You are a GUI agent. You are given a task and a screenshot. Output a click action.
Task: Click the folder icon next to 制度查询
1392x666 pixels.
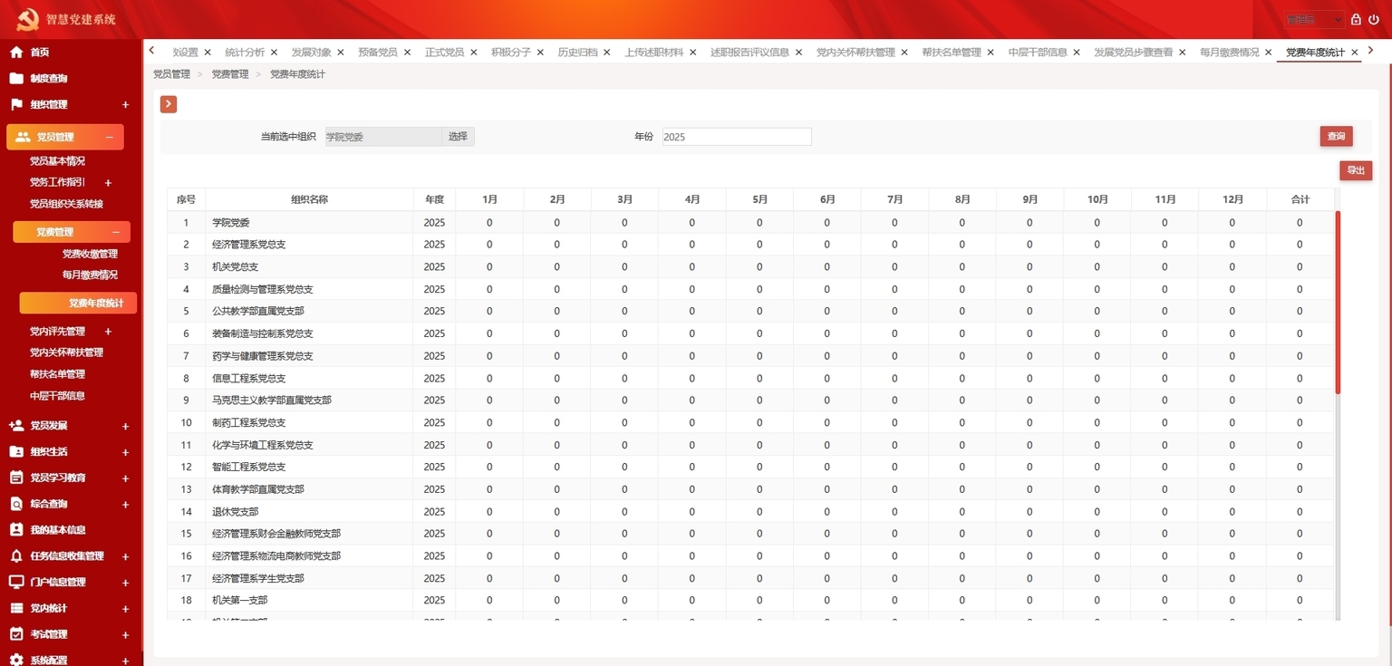[x=16, y=79]
